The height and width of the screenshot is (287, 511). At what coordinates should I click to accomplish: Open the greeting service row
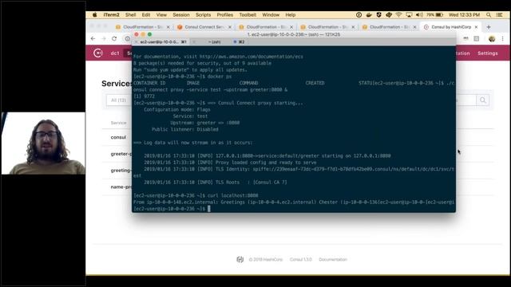click(x=121, y=170)
